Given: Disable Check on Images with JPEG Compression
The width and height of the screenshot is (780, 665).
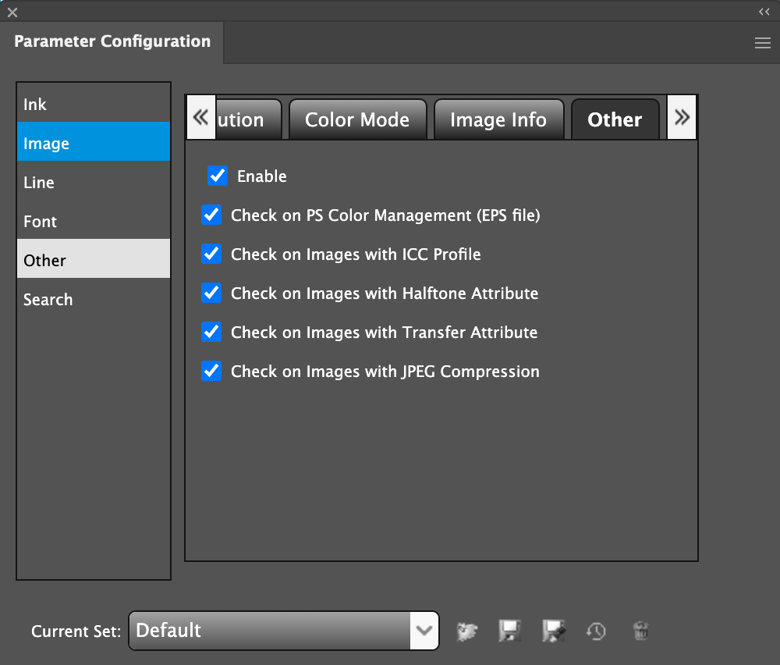Looking at the screenshot, I should coord(211,371).
